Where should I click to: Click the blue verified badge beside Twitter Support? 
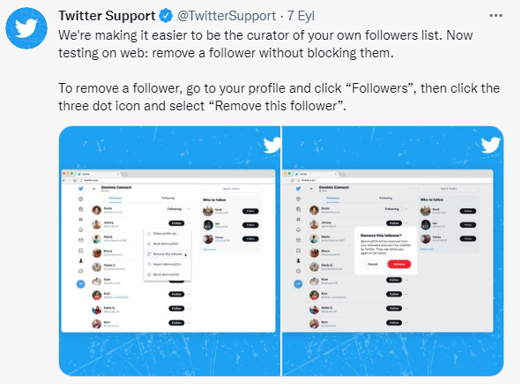(x=166, y=16)
